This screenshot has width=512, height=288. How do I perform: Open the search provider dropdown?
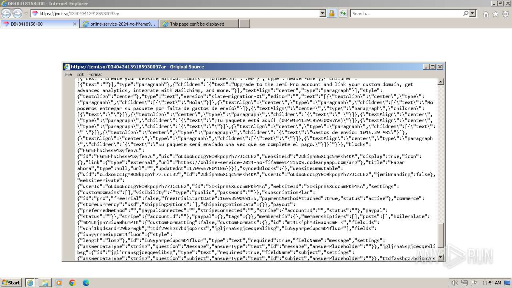click(x=473, y=13)
